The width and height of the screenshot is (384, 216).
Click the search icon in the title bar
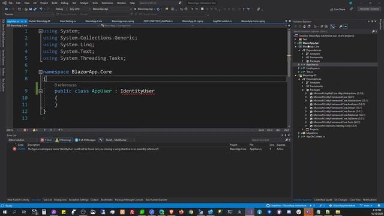point(180,3)
